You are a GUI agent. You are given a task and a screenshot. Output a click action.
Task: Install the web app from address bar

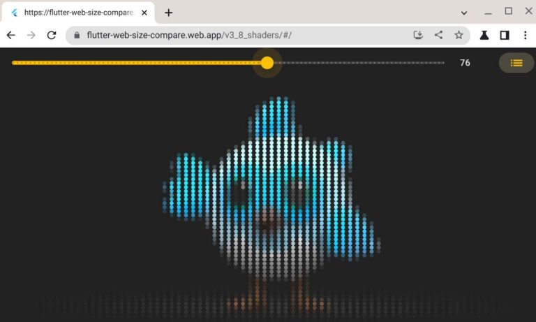coord(418,35)
